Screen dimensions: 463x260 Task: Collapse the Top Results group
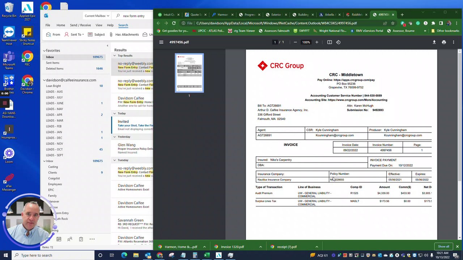click(x=115, y=56)
